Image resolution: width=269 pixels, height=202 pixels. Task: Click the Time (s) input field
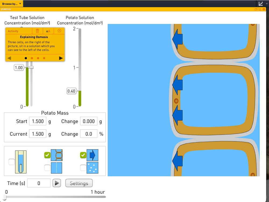point(39,183)
